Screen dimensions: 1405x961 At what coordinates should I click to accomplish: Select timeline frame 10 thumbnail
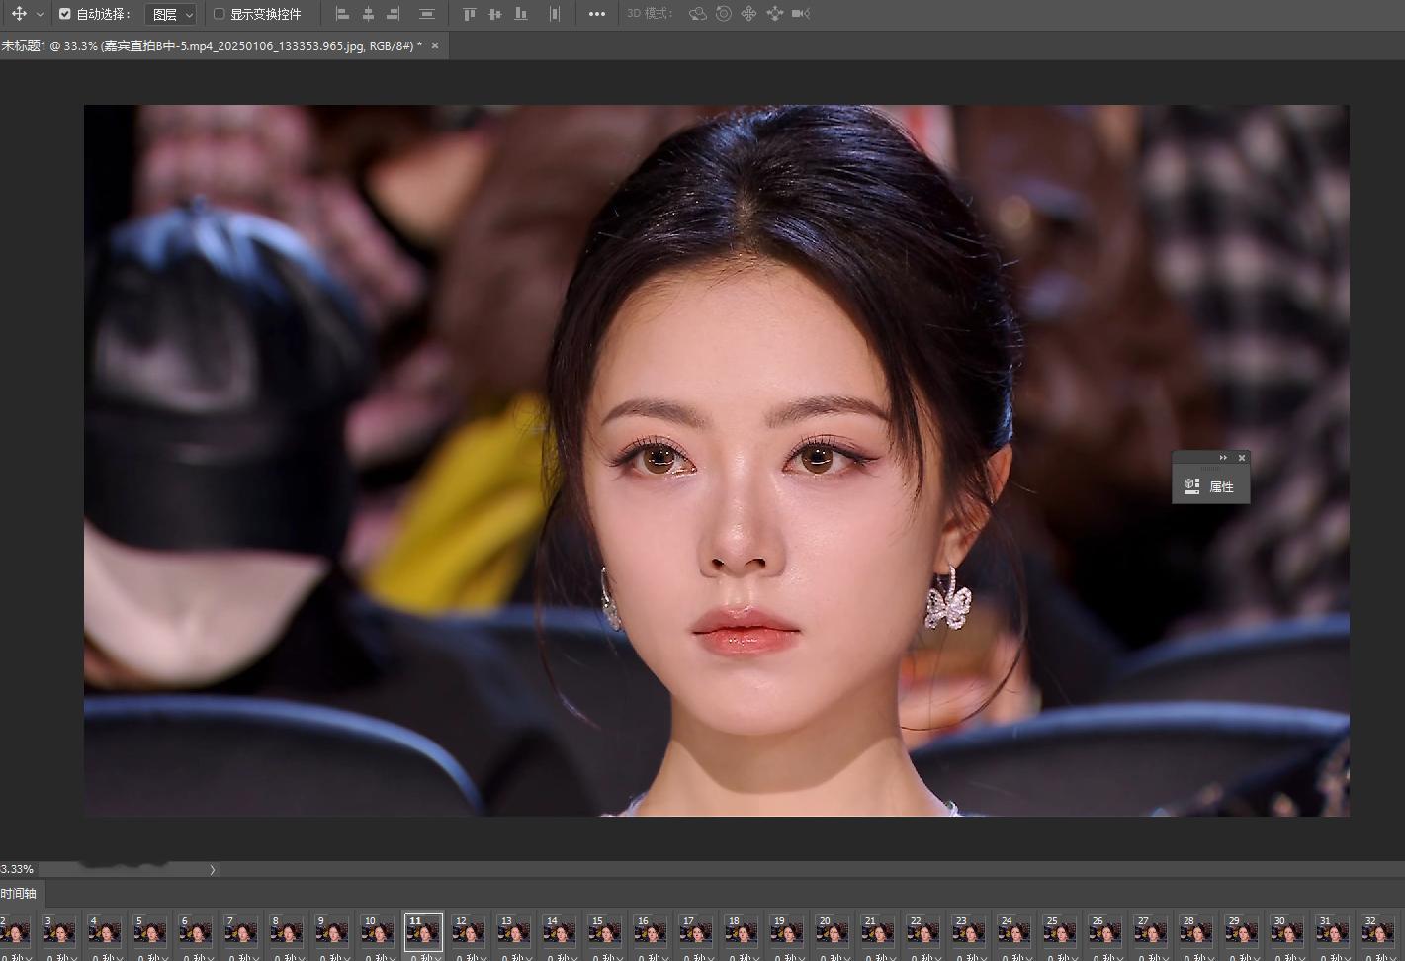coord(378,931)
